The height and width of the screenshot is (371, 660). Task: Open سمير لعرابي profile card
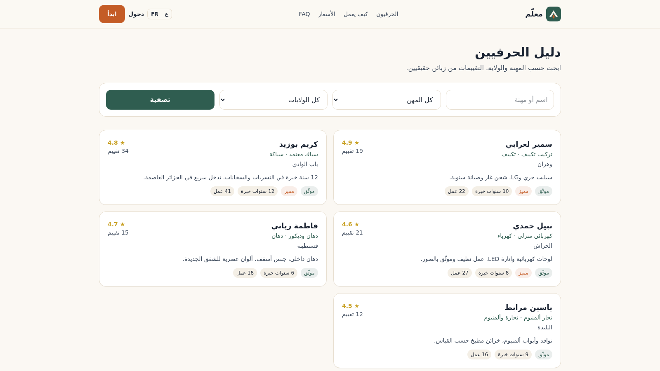pyautogui.click(x=447, y=167)
